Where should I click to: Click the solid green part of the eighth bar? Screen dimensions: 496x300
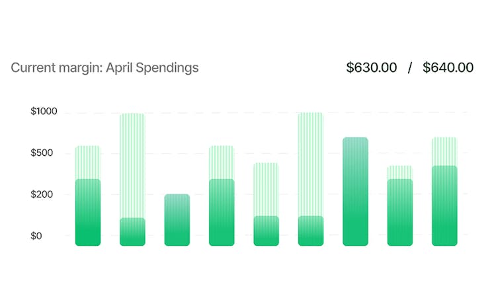click(x=400, y=212)
